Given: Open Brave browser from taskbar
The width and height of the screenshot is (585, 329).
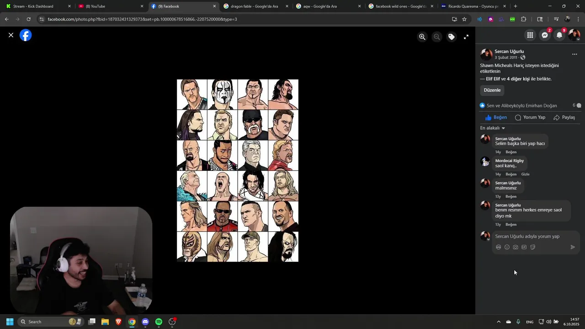Looking at the screenshot, I should pos(118,322).
